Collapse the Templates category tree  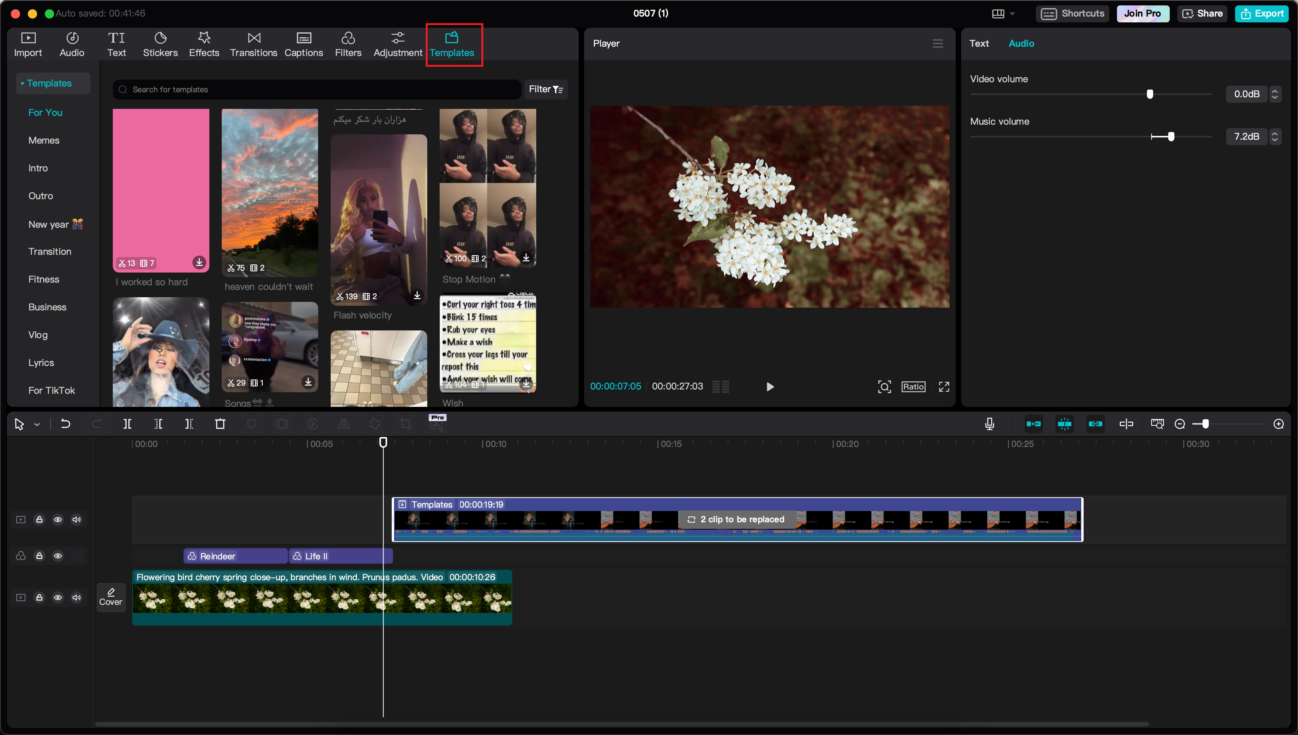click(22, 83)
